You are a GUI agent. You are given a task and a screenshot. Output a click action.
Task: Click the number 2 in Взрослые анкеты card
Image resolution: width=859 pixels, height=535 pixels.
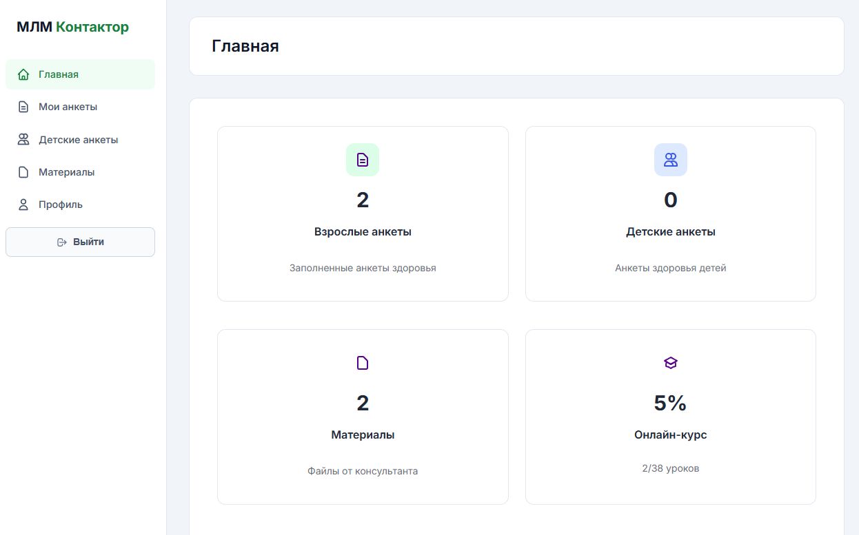click(x=363, y=200)
